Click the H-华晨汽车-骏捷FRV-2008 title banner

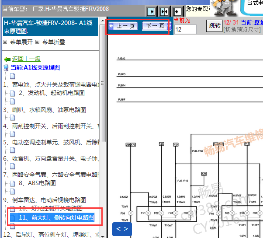pyautogui.click(x=50, y=27)
